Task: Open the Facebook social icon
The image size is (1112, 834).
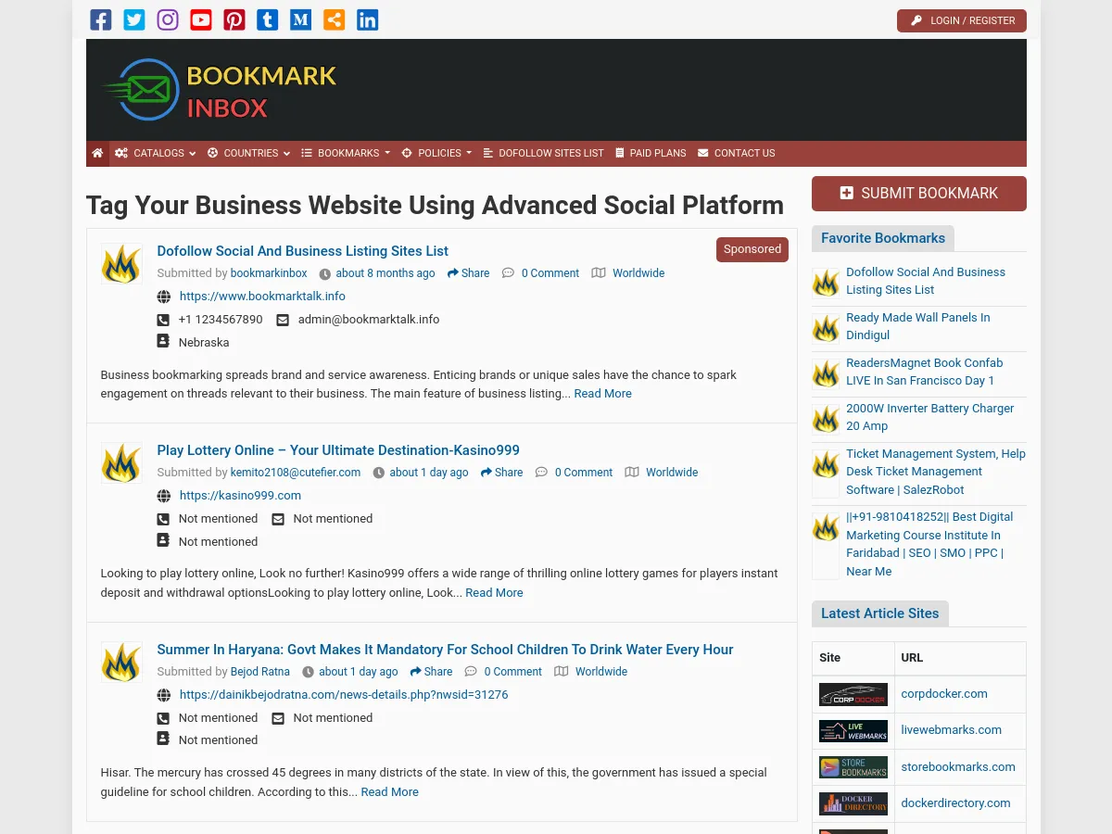Action: (101, 20)
